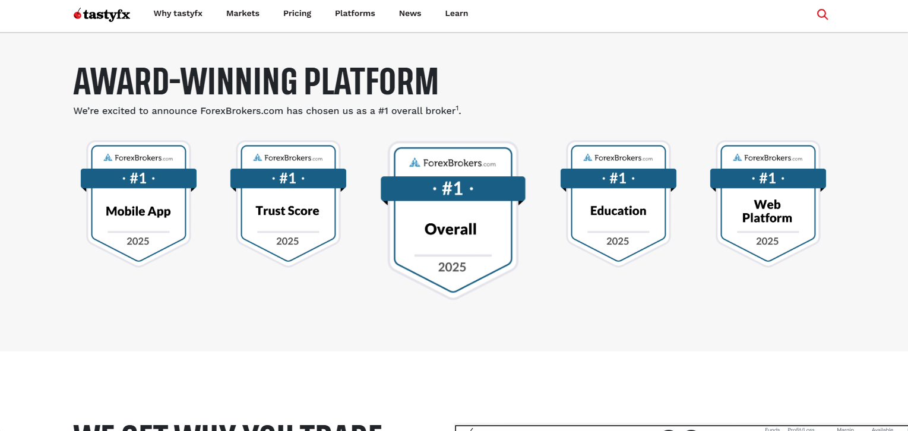The image size is (908, 431).
Task: Click the ForexBrokers.com logo on Trust Score badge
Action: coord(288,157)
